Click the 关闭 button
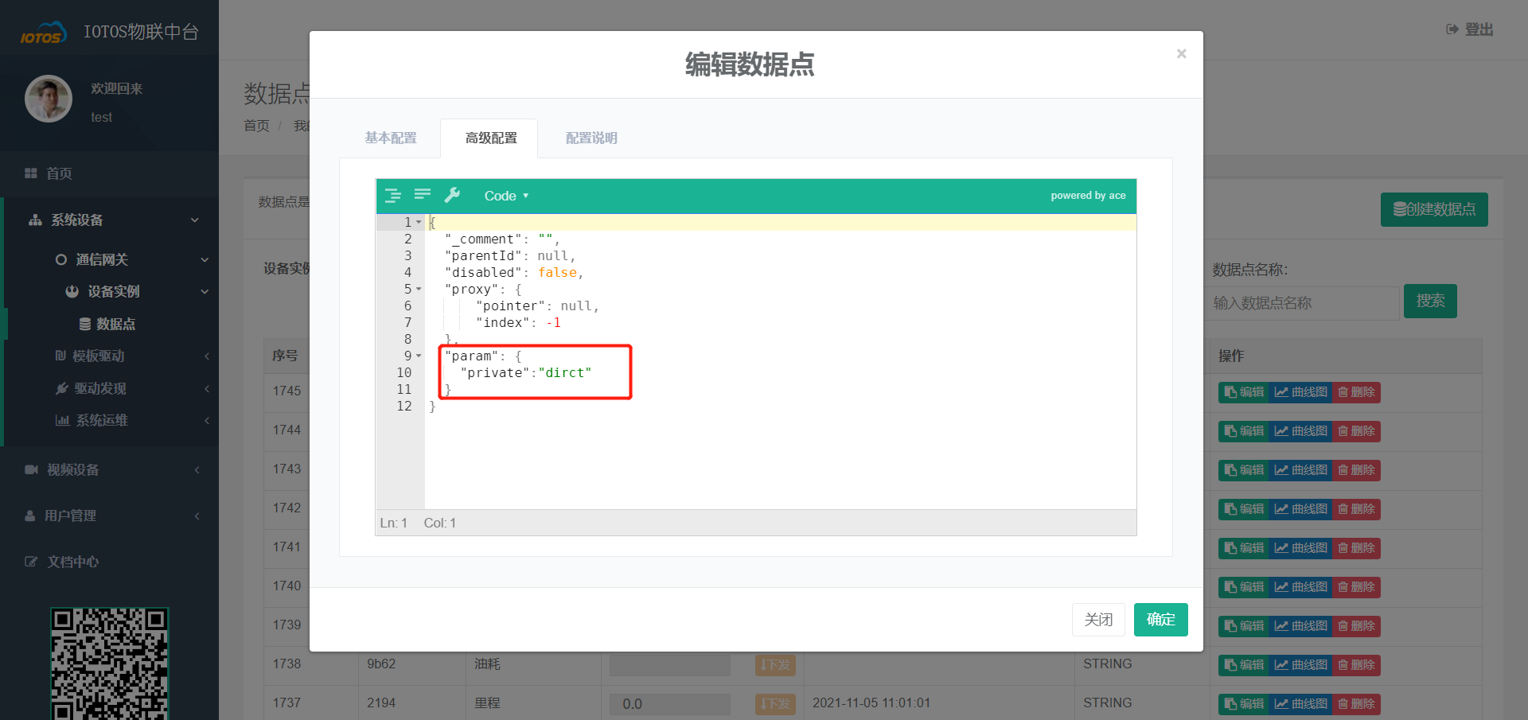This screenshot has height=720, width=1528. pyautogui.click(x=1098, y=620)
